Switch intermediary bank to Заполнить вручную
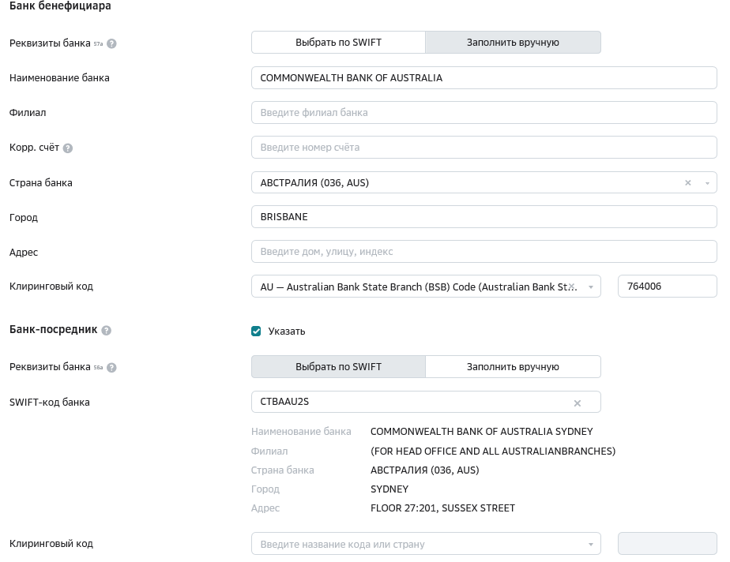Screen dimensions: 730x562 [x=513, y=366]
